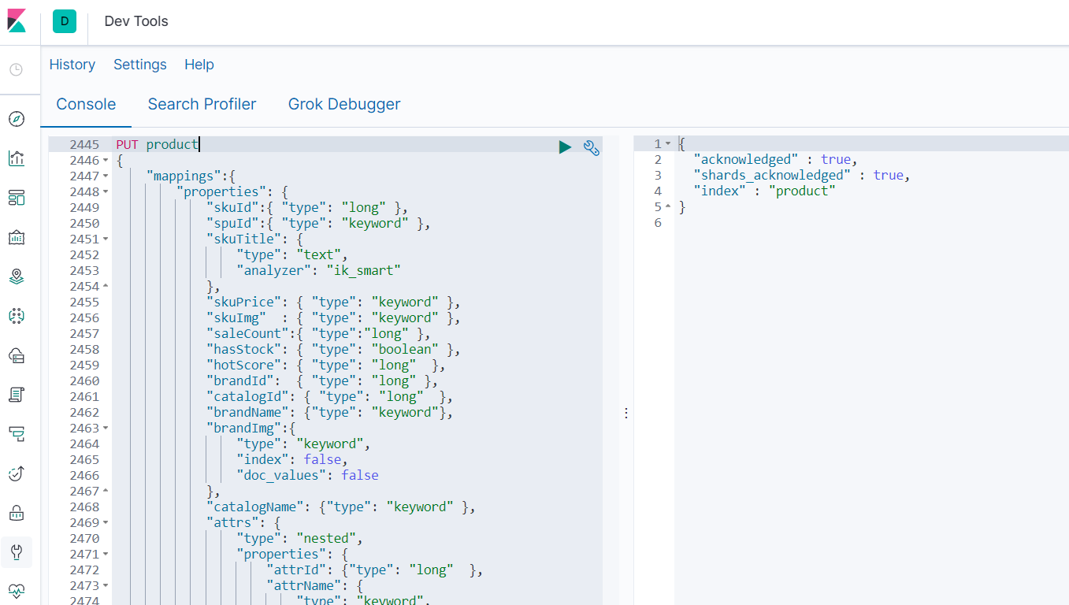Open Canvas icon in sidebar

click(17, 237)
